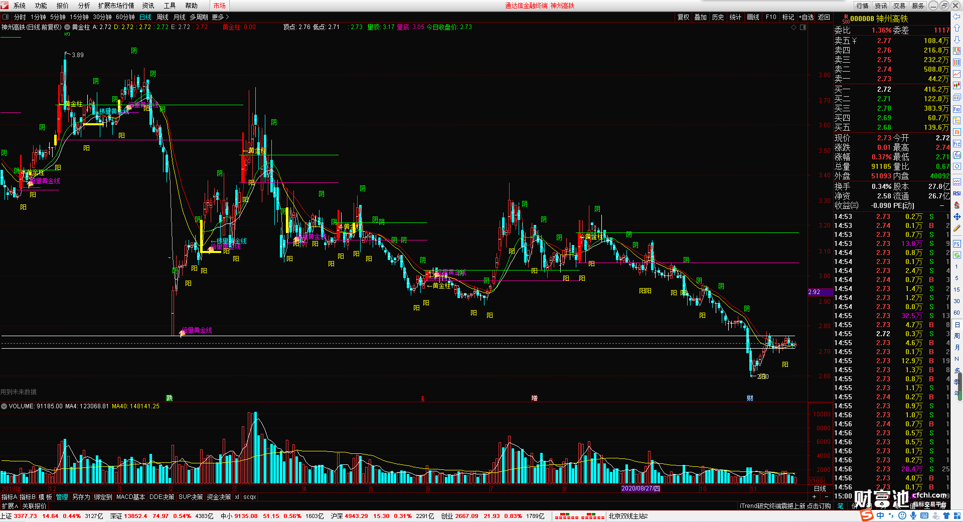Click the 返回 button
Screen dimensions: 963x522
pos(824,17)
